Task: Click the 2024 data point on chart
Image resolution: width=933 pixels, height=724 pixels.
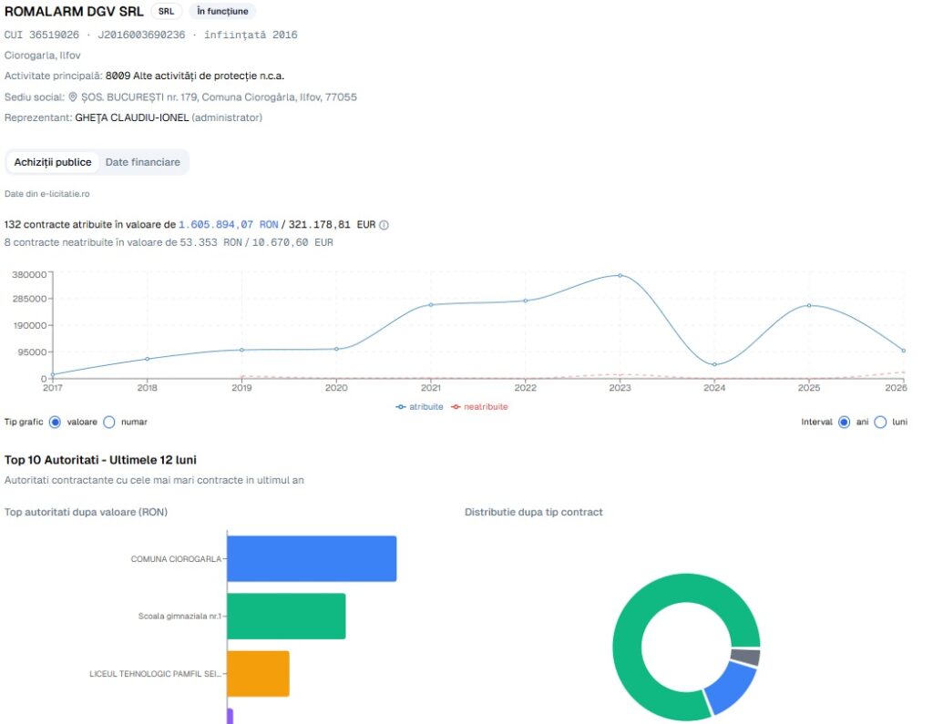Action: click(714, 364)
